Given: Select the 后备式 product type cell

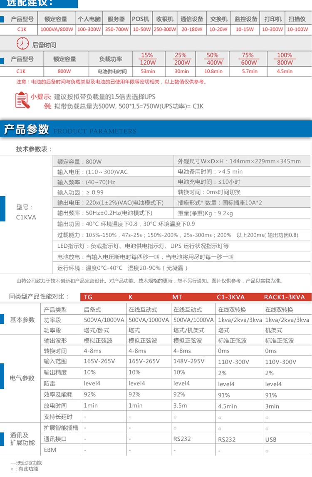Looking at the screenshot, I should (x=92, y=310).
